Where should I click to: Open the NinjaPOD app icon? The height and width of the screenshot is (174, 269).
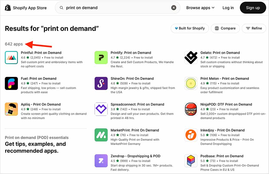click(x=191, y=109)
